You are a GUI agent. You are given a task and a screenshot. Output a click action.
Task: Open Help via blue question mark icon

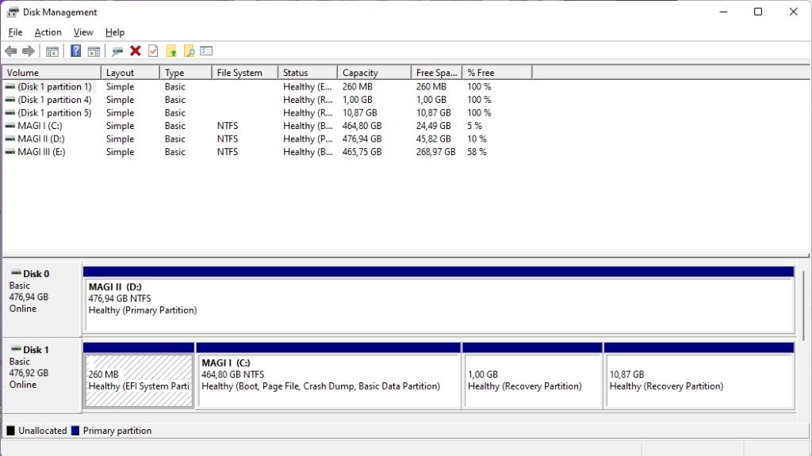point(75,51)
